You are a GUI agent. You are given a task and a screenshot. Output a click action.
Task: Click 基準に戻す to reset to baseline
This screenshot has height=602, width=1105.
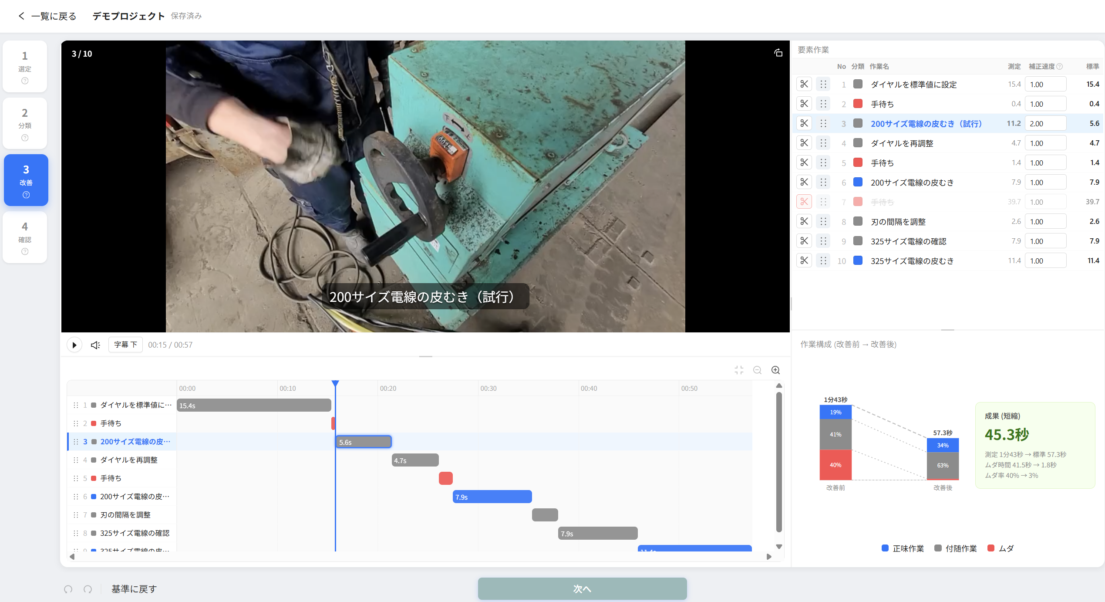(x=134, y=589)
